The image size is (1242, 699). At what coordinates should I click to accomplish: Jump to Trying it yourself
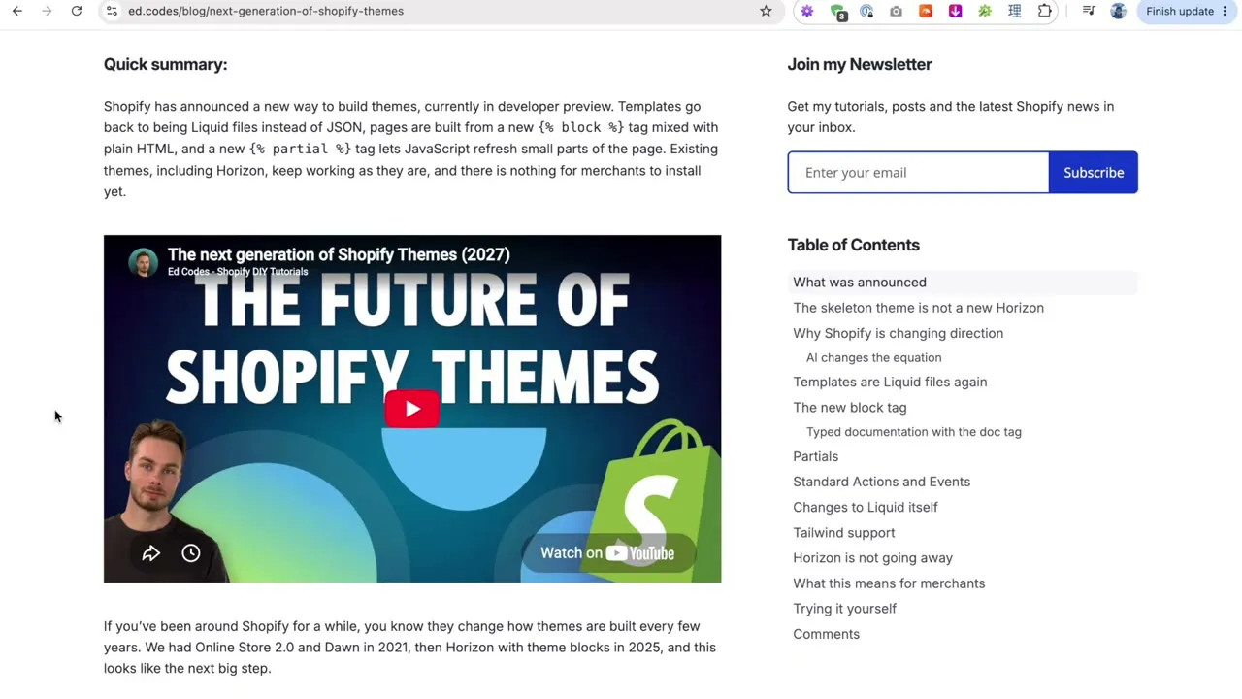(844, 609)
